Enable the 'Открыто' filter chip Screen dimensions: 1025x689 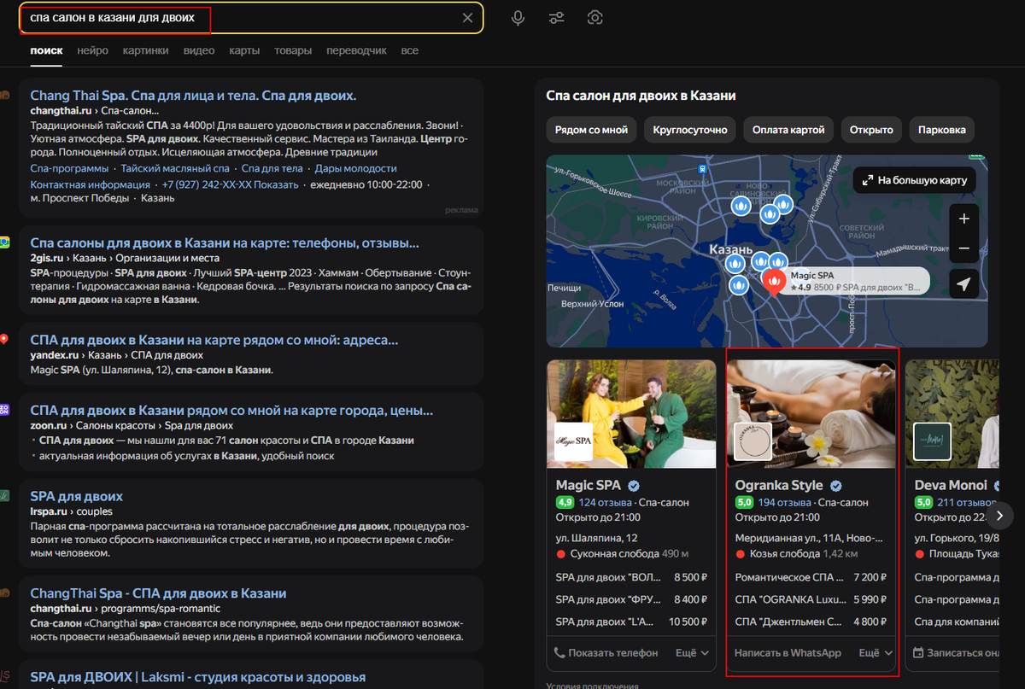(871, 130)
